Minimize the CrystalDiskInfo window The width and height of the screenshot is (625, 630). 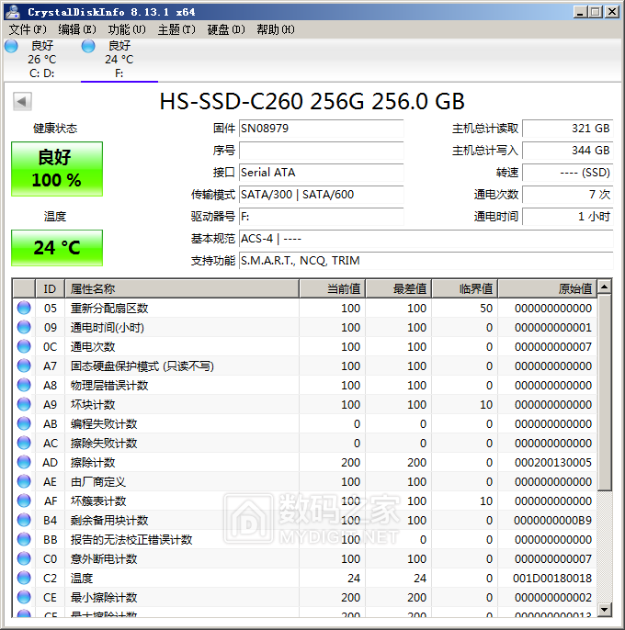click(x=580, y=12)
